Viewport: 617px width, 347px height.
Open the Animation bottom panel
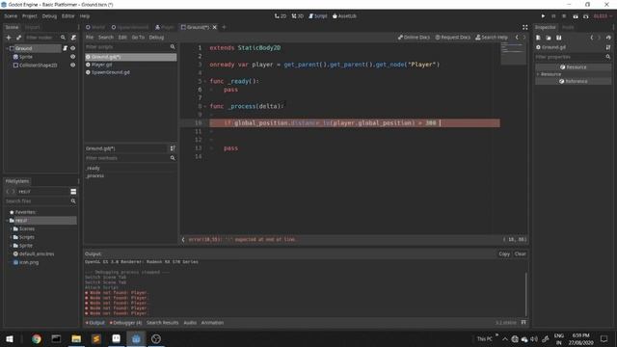click(x=212, y=323)
